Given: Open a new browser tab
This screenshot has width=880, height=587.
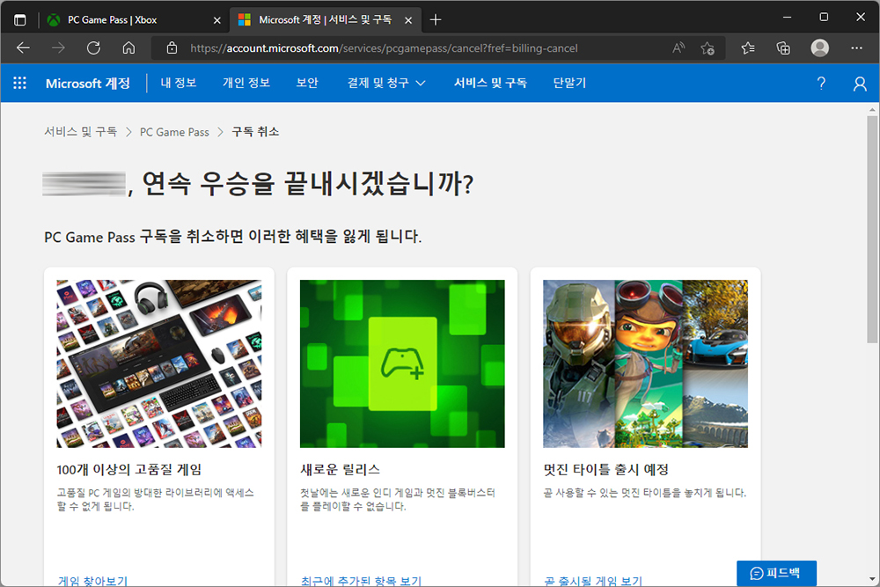Looking at the screenshot, I should coord(436,20).
